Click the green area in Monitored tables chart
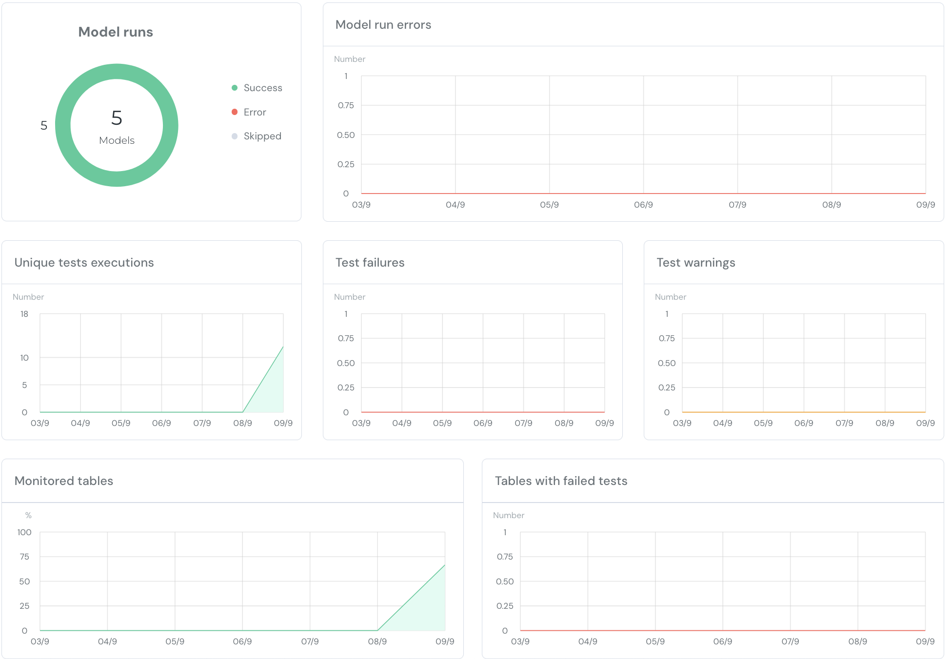 429,609
